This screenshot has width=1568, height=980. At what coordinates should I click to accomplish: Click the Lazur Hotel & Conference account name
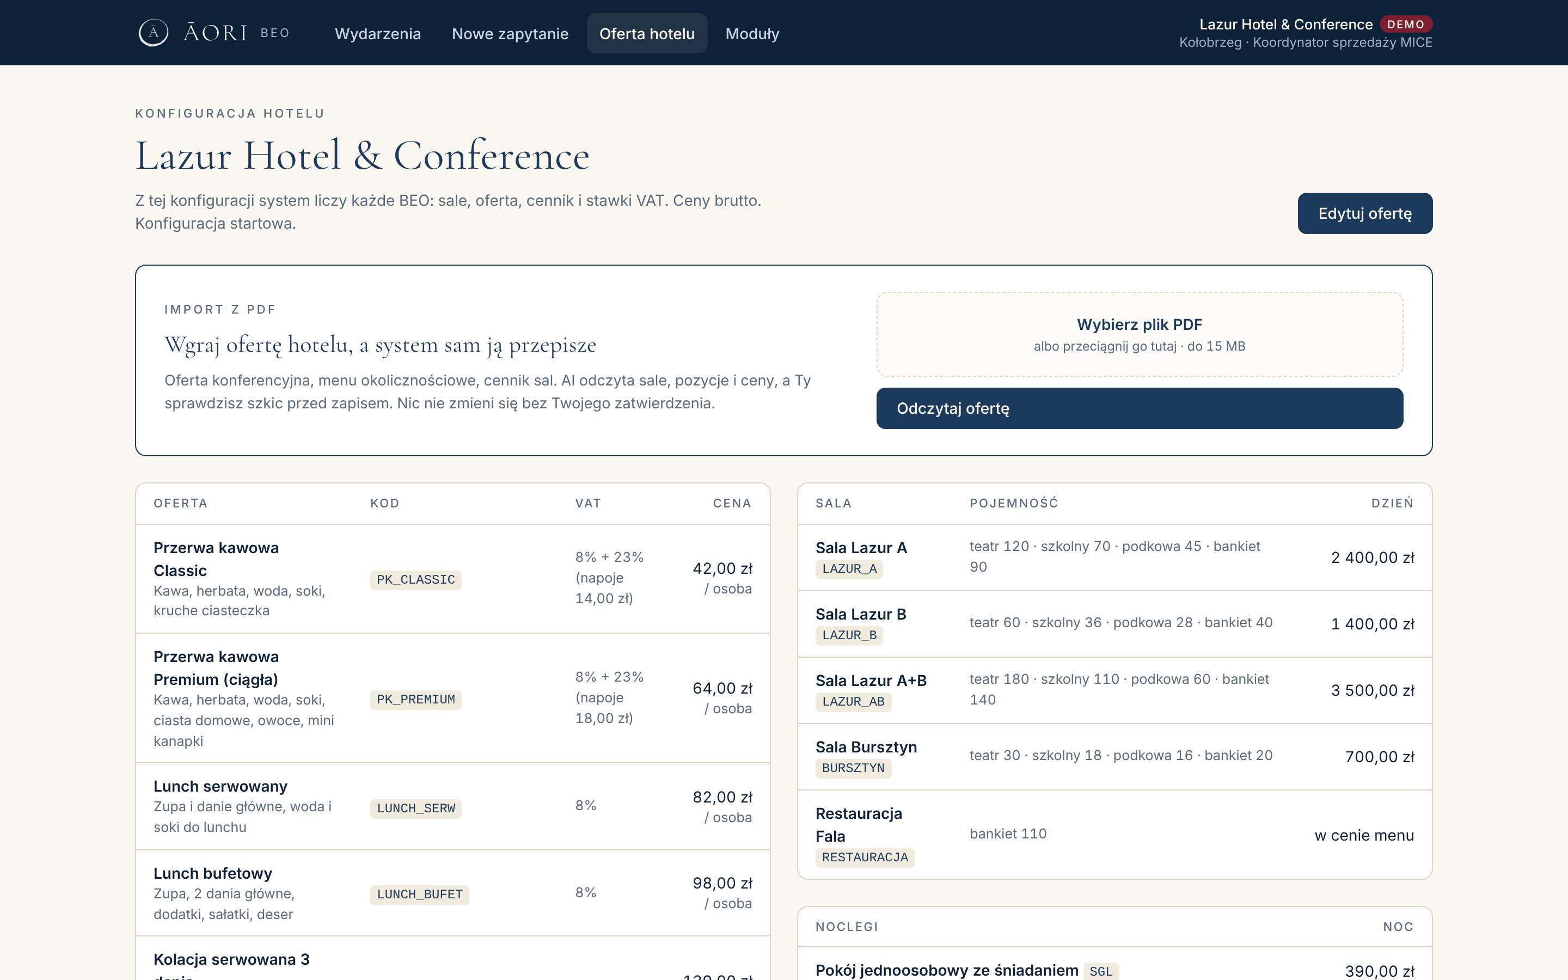point(1285,24)
